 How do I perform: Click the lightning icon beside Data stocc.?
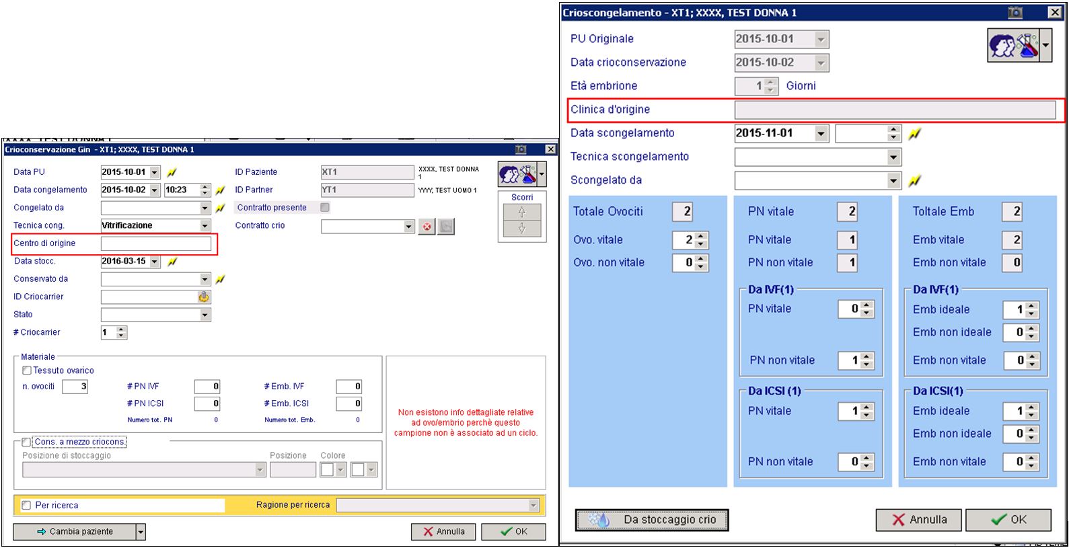(172, 262)
